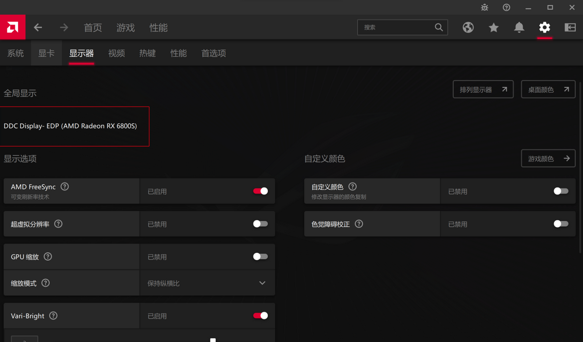This screenshot has width=583, height=342.
Task: Click the bug report icon
Action: [x=484, y=7]
